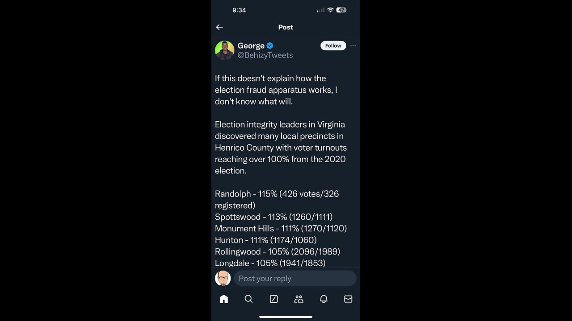The height and width of the screenshot is (321, 572).
Task: Open the Messages envelope icon
Action: 348,299
